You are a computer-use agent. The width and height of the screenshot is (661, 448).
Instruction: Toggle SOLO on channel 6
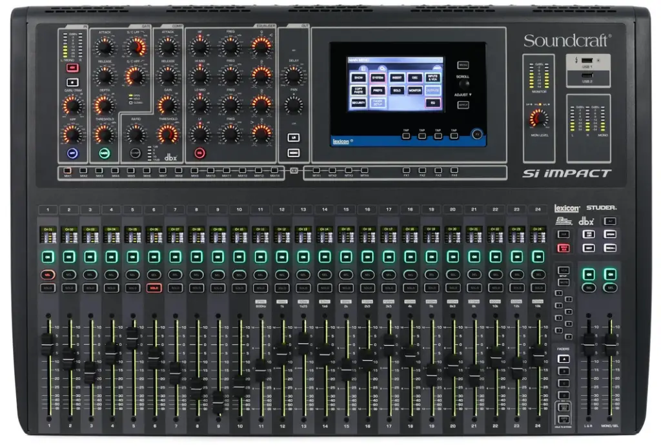pos(154,287)
